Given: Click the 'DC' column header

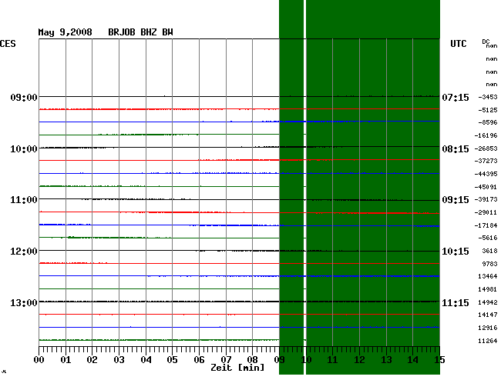Looking at the screenshot, I should tap(486, 42).
